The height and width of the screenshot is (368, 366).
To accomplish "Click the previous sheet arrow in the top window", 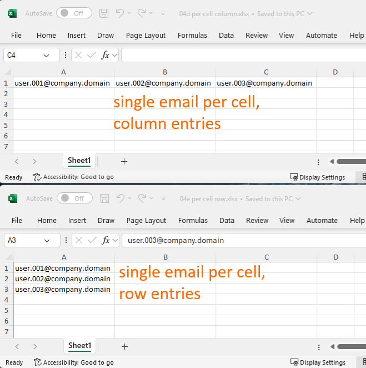I will click(17, 161).
